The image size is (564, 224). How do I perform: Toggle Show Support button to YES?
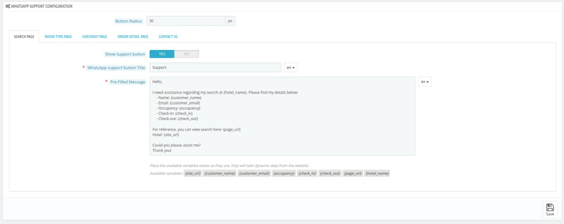162,54
